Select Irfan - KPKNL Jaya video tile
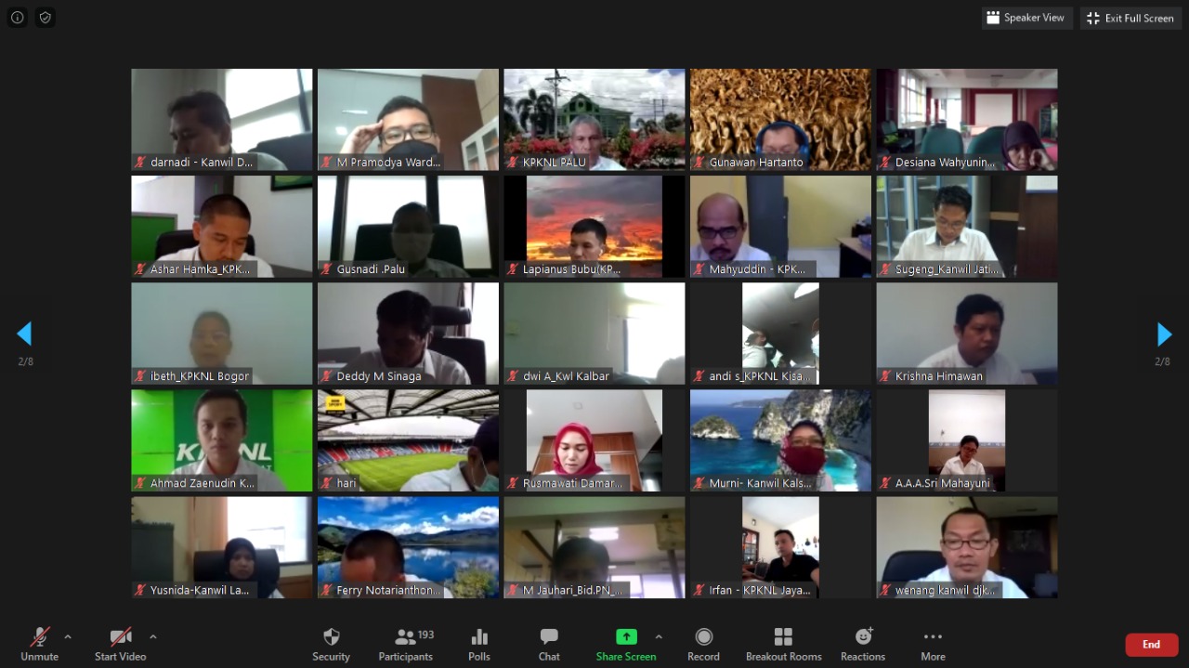This screenshot has width=1189, height=668. [780, 547]
